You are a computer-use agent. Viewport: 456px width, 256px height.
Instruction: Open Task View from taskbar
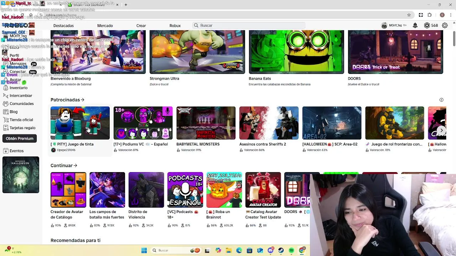pos(207,250)
